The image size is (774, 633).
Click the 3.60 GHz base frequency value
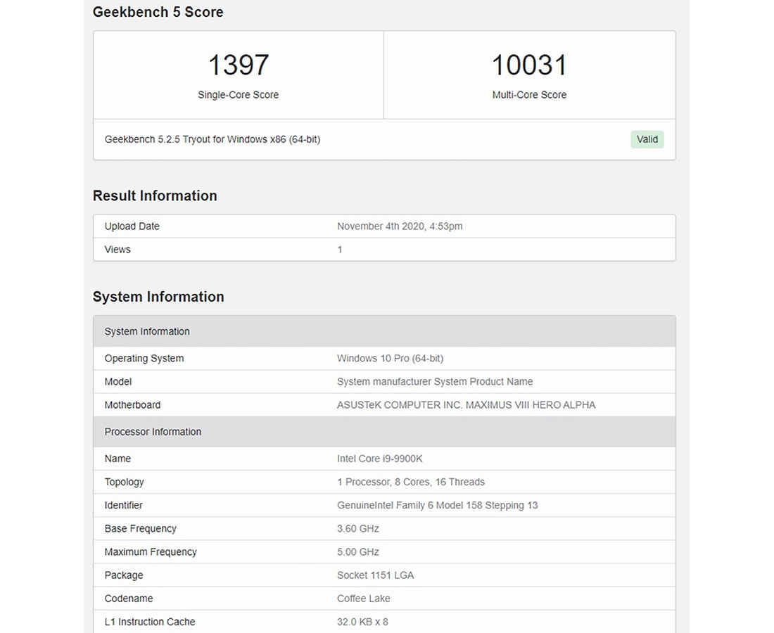click(x=358, y=529)
